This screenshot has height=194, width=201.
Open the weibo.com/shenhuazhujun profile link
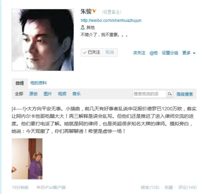coord(111,20)
